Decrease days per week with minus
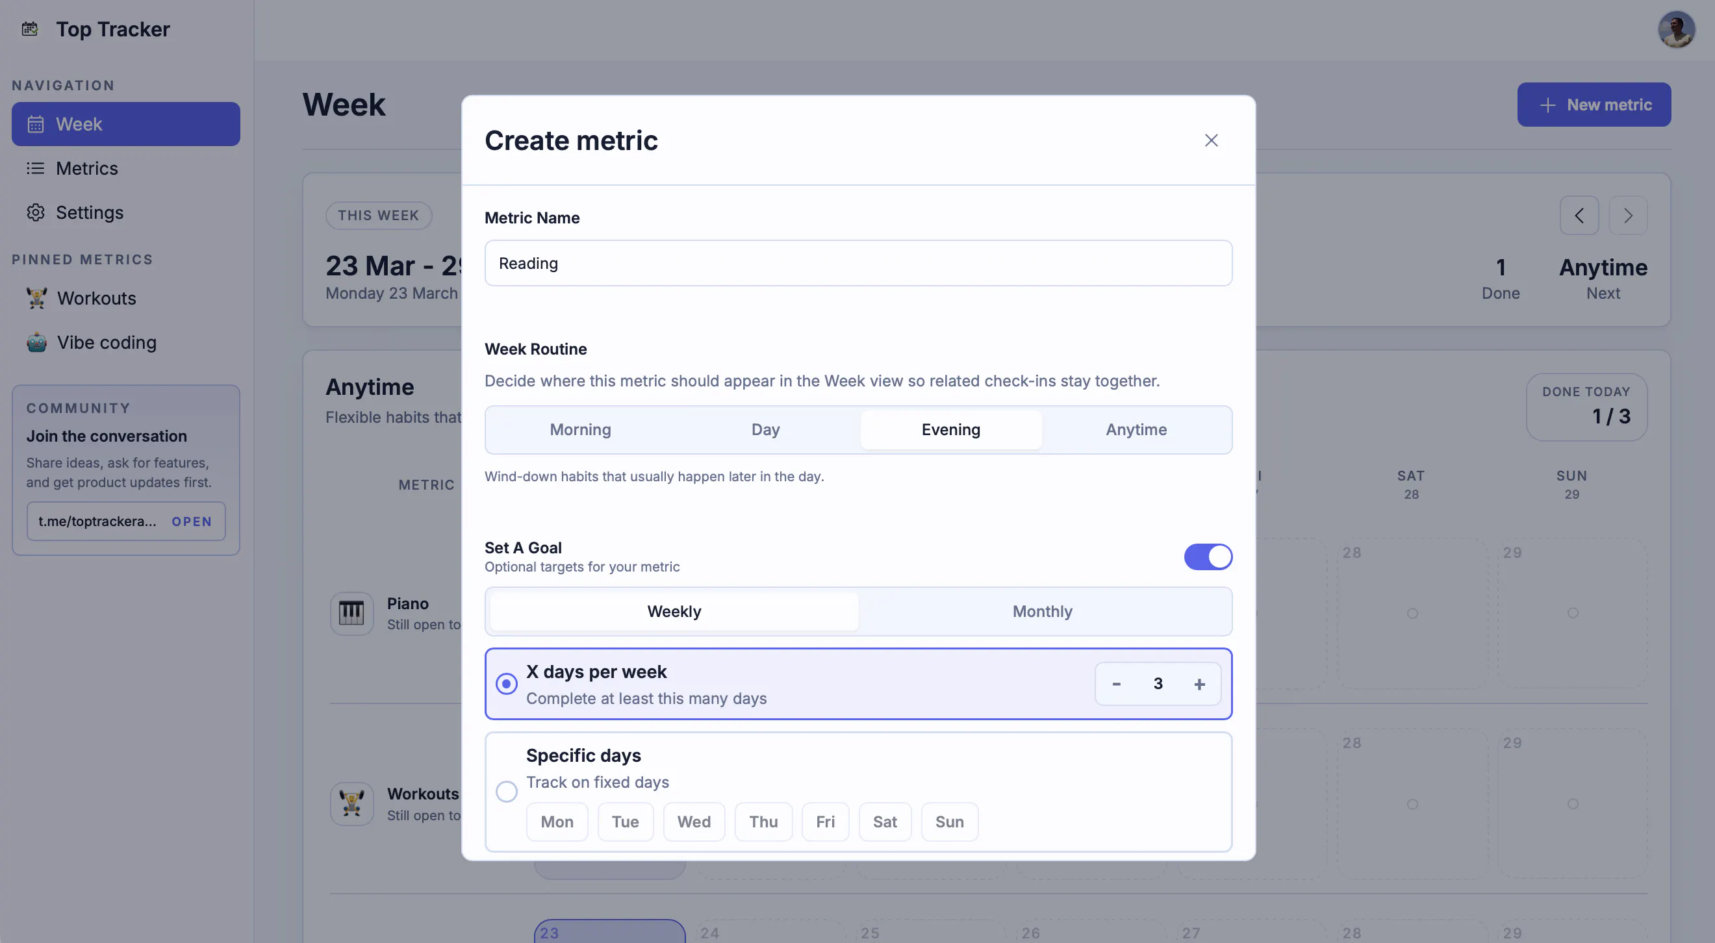The image size is (1715, 943). pos(1117,684)
